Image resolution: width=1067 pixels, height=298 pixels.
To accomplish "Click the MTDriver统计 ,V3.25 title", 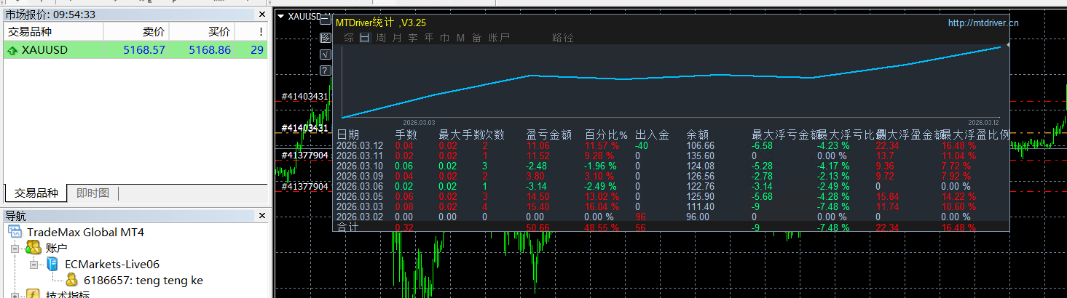I will [x=381, y=23].
